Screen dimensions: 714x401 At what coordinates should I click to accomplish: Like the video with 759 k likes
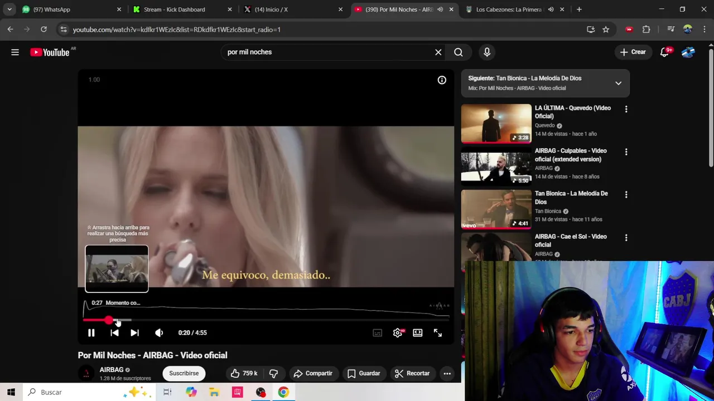[244, 374]
